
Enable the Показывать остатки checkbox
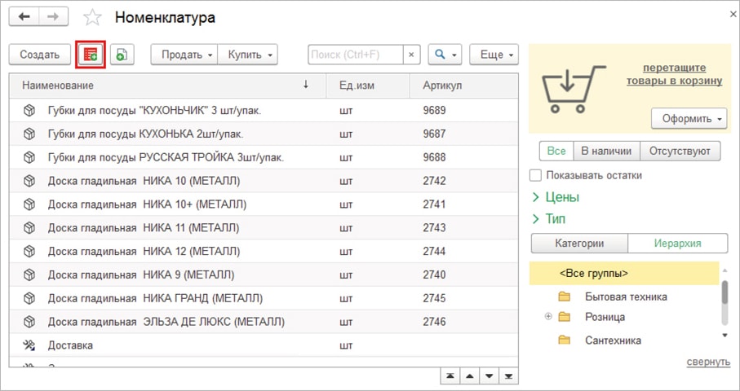[536, 175]
